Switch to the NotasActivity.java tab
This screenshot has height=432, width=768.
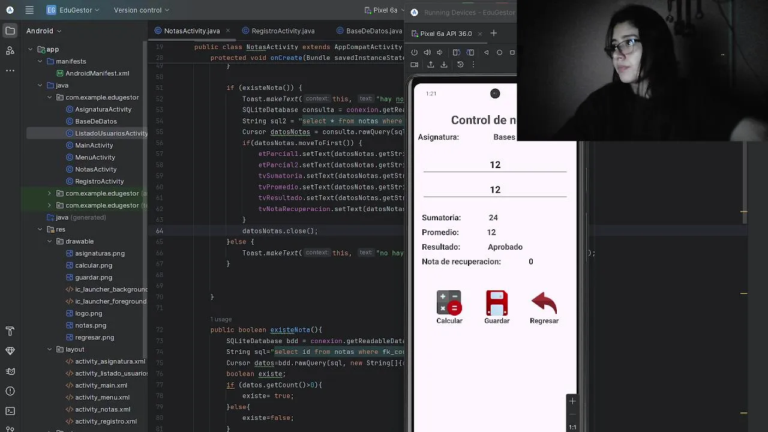(191, 31)
